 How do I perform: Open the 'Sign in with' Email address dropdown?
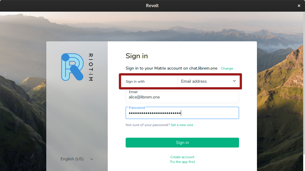click(x=208, y=81)
